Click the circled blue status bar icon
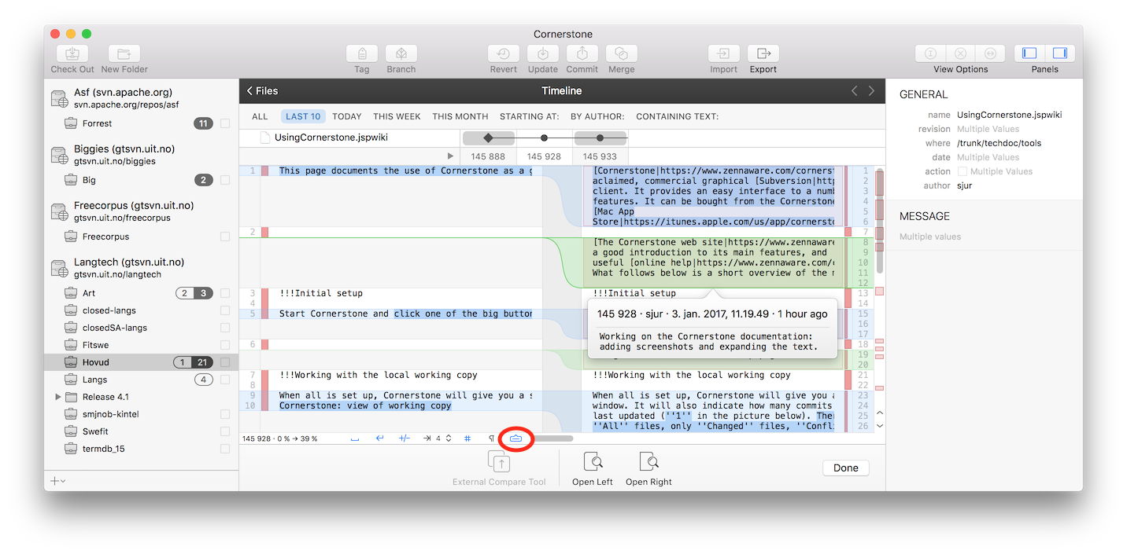Screen dimensions: 1127x554 tap(516, 438)
